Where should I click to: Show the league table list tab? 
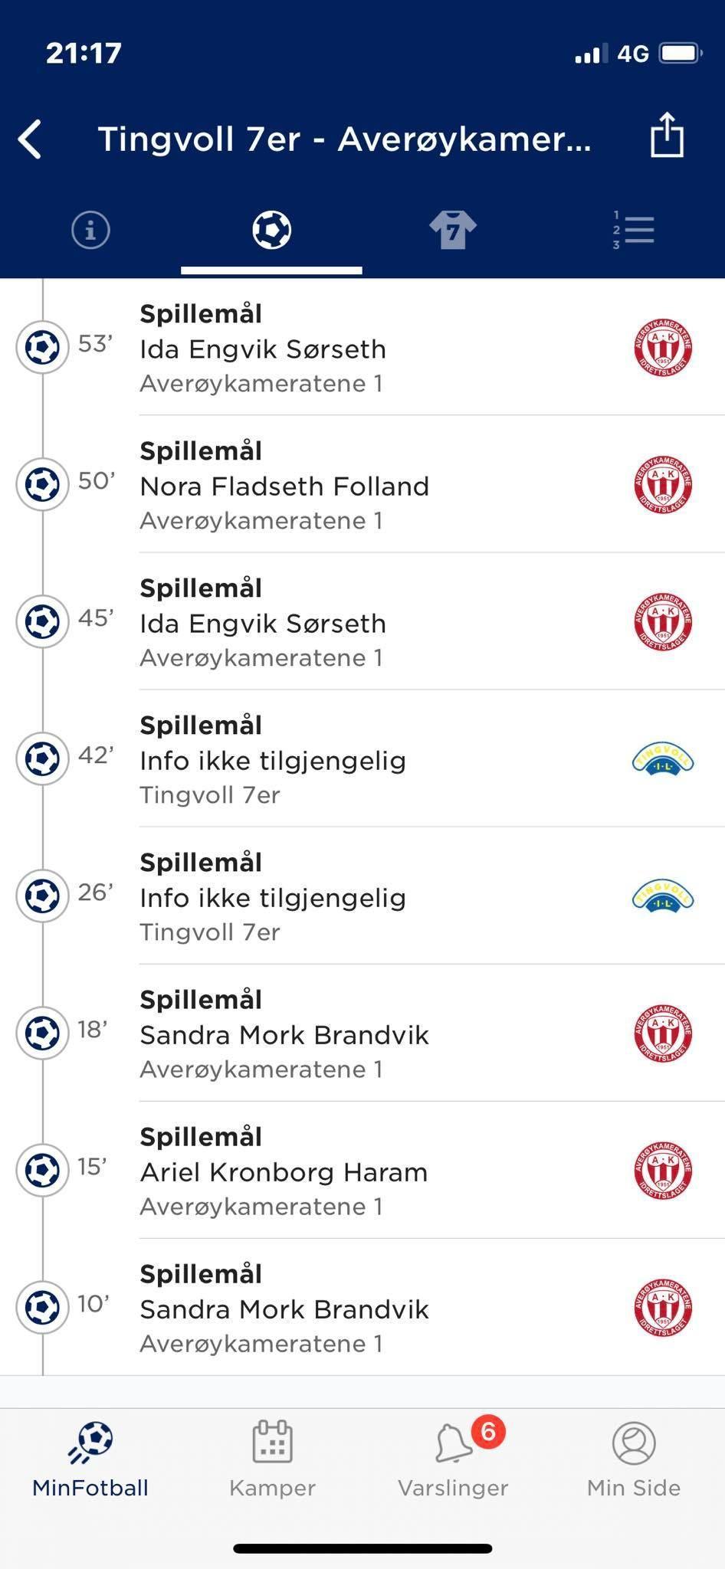pyautogui.click(x=634, y=230)
